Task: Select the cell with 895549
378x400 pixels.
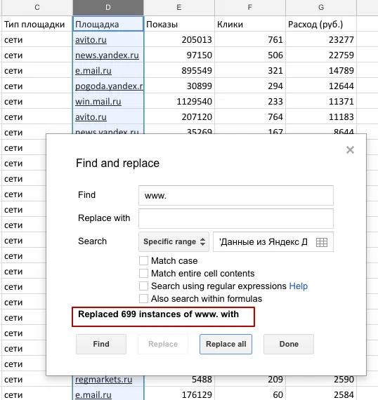Action: (179, 70)
